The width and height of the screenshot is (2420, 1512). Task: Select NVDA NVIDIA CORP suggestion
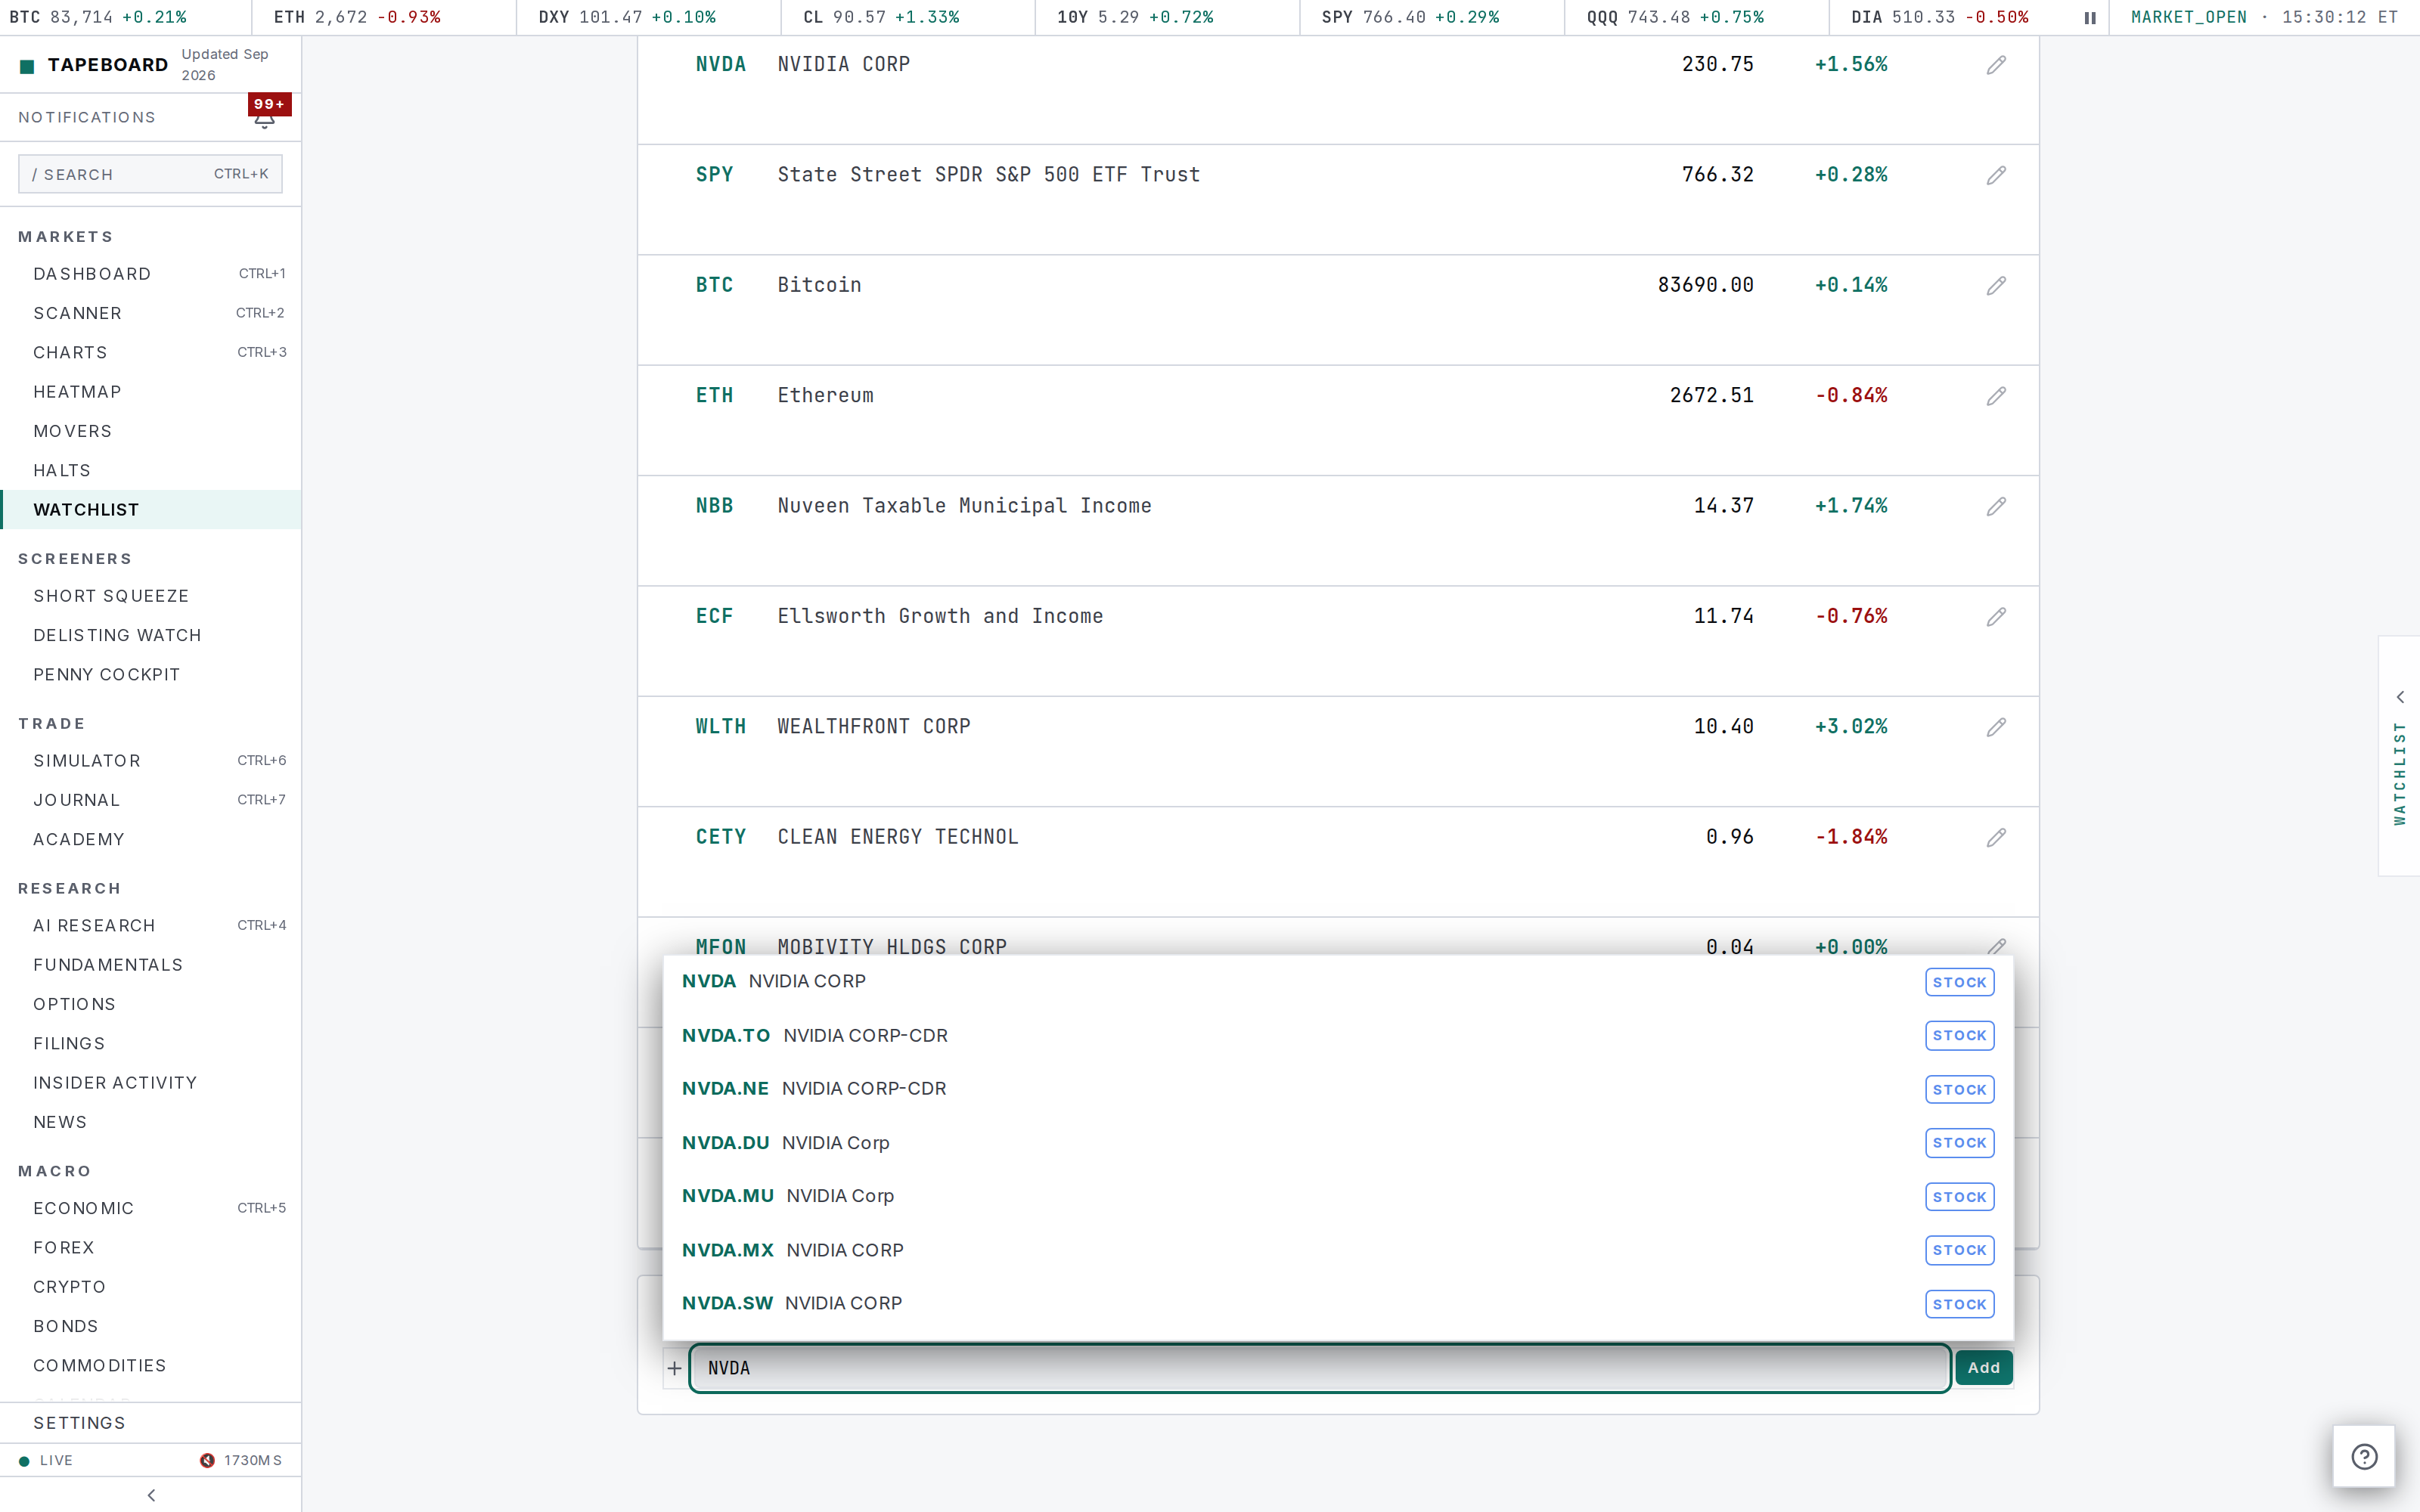pos(1338,982)
